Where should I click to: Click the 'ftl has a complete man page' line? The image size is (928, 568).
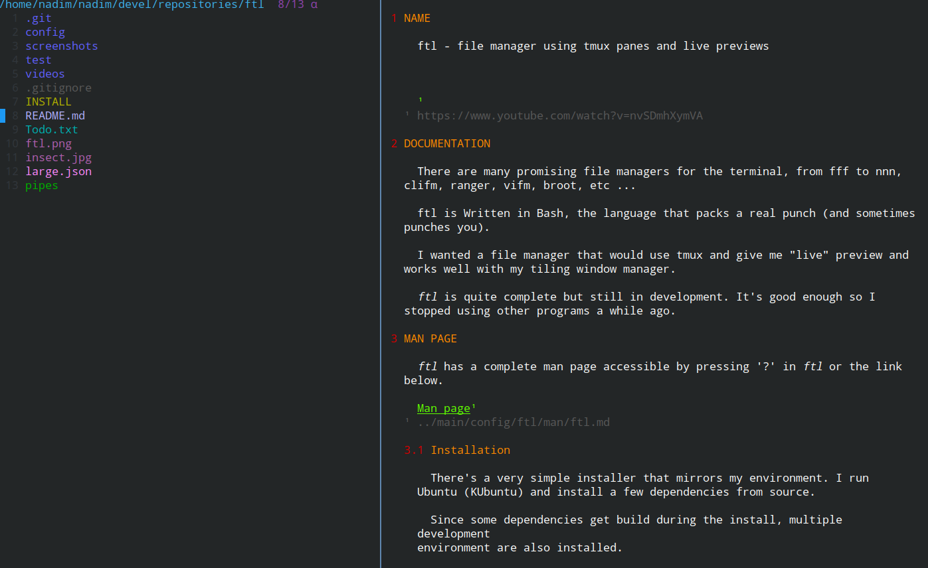click(660, 366)
